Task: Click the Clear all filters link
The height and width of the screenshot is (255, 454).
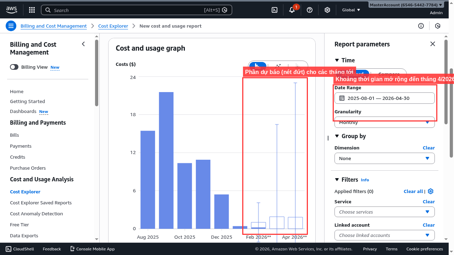Action: click(413, 191)
